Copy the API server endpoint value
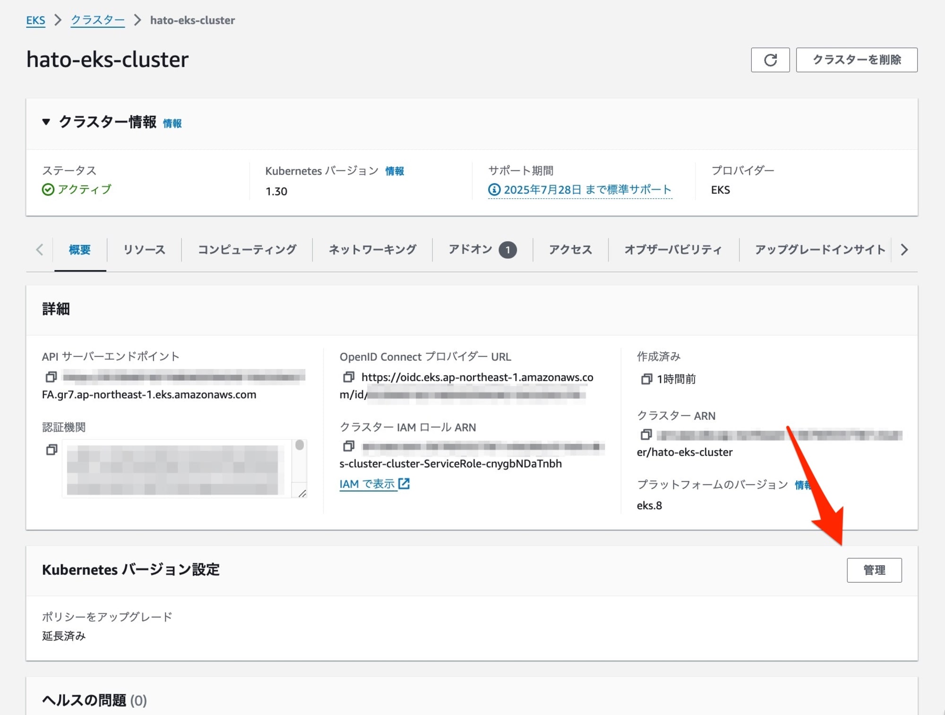Image resolution: width=945 pixels, height=715 pixels. [x=51, y=377]
